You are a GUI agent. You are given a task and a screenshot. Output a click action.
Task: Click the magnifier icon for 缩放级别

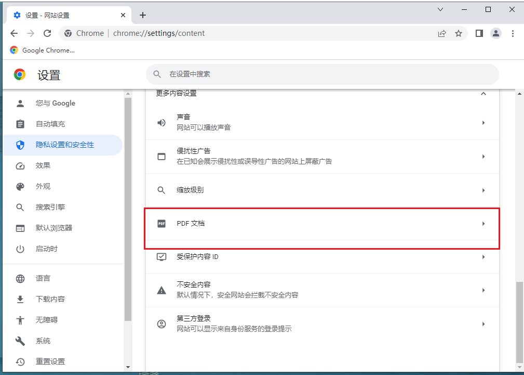(162, 190)
